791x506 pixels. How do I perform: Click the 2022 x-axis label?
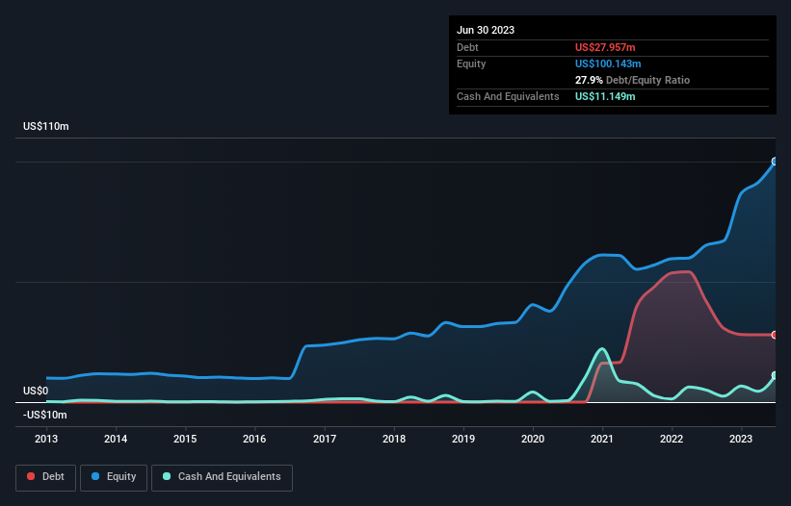click(672, 439)
